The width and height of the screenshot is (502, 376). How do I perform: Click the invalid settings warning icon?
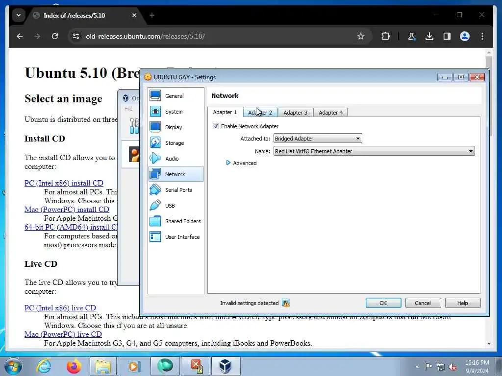coord(286,303)
